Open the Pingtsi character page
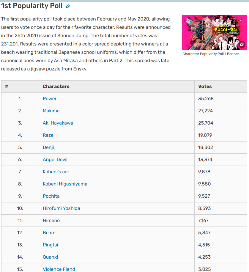This screenshot has height=272, width=249. 51,245
